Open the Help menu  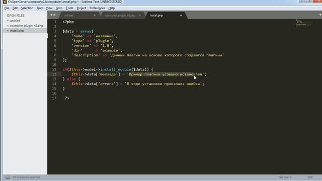pos(112,8)
